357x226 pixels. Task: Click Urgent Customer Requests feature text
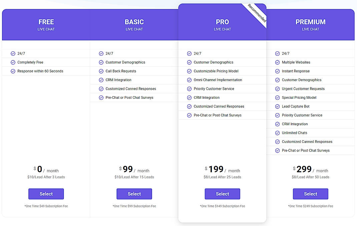point(303,89)
